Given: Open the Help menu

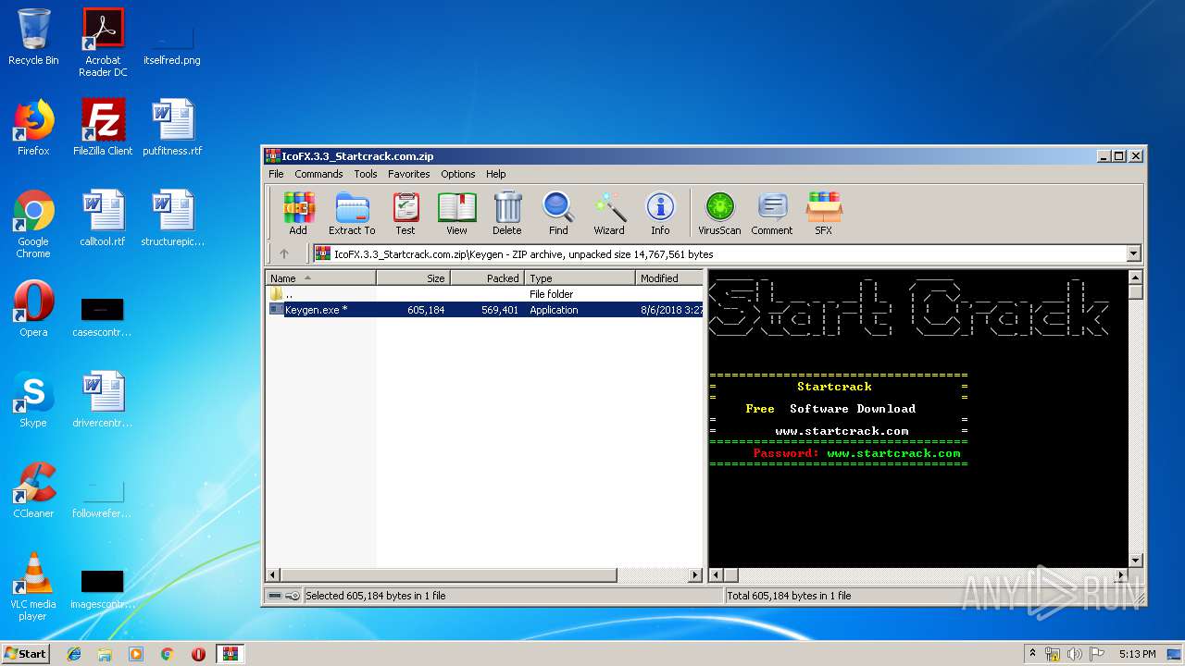Looking at the screenshot, I should click(x=496, y=174).
